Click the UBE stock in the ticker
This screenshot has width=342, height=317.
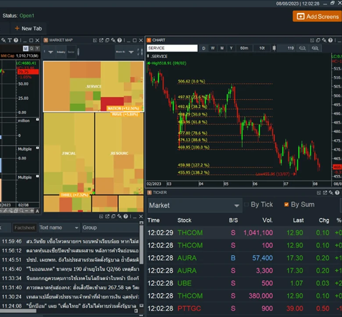184,283
